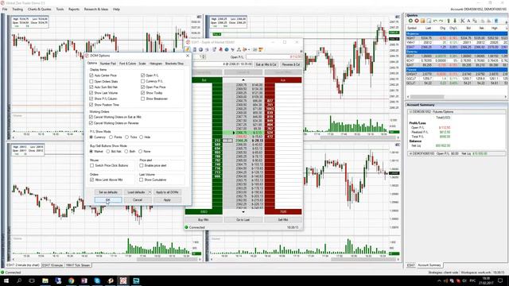Click quantity stepper in Depth of Market window
The height and width of the screenshot is (286, 509).
click(204, 56)
